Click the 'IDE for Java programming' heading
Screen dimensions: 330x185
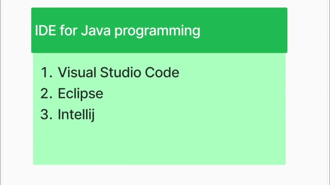118,31
